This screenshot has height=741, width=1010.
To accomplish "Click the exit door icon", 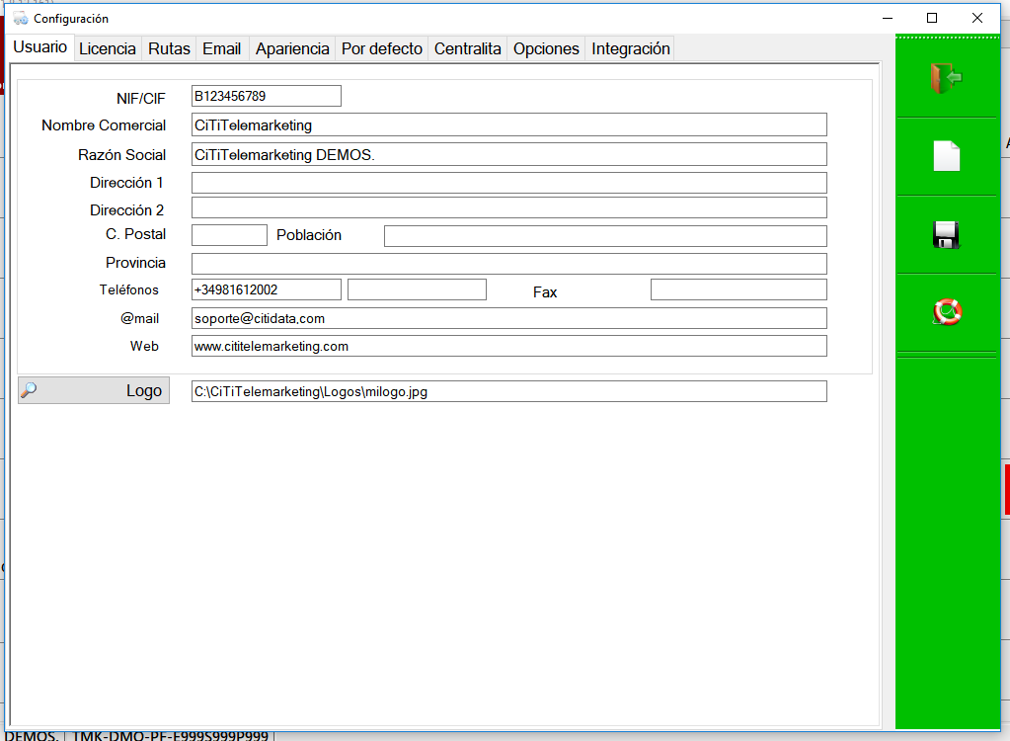I will coord(946,78).
